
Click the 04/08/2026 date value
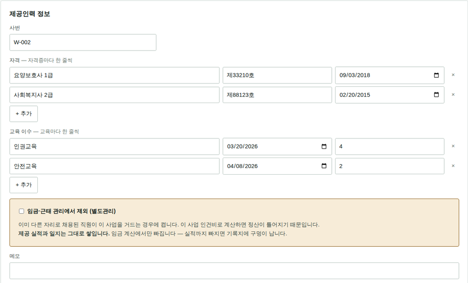click(x=242, y=166)
